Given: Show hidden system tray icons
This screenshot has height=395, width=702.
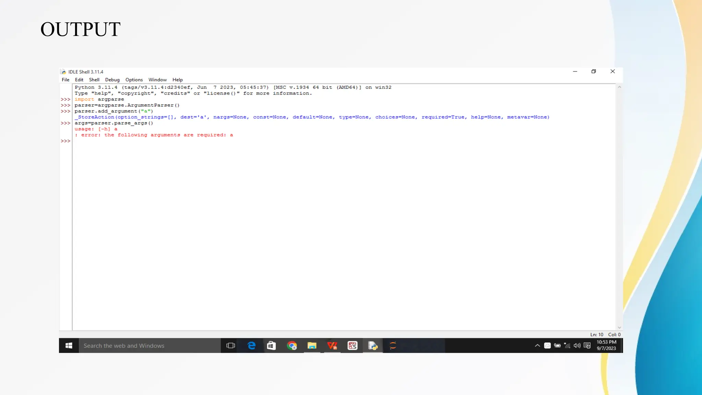Looking at the screenshot, I should [x=537, y=346].
